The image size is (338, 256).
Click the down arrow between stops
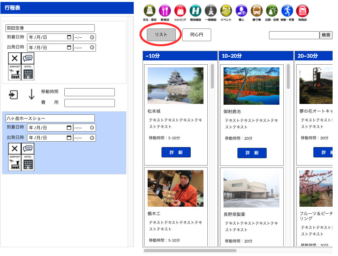pyautogui.click(x=32, y=94)
